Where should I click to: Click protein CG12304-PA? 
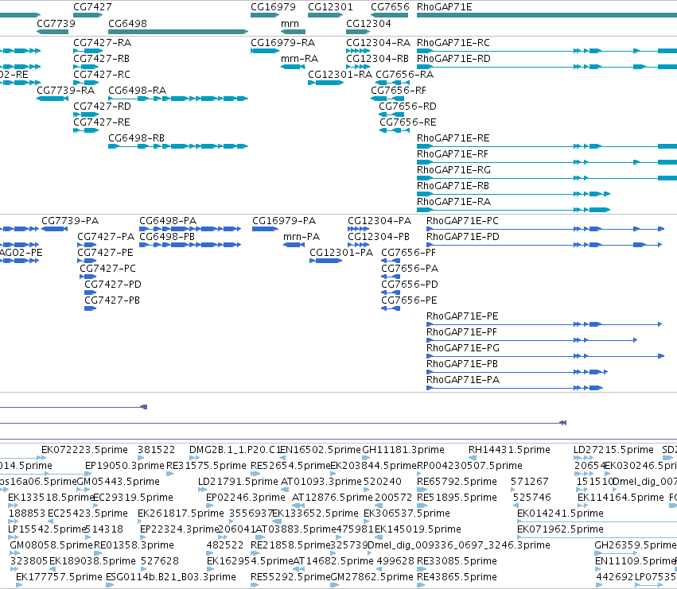(x=379, y=221)
